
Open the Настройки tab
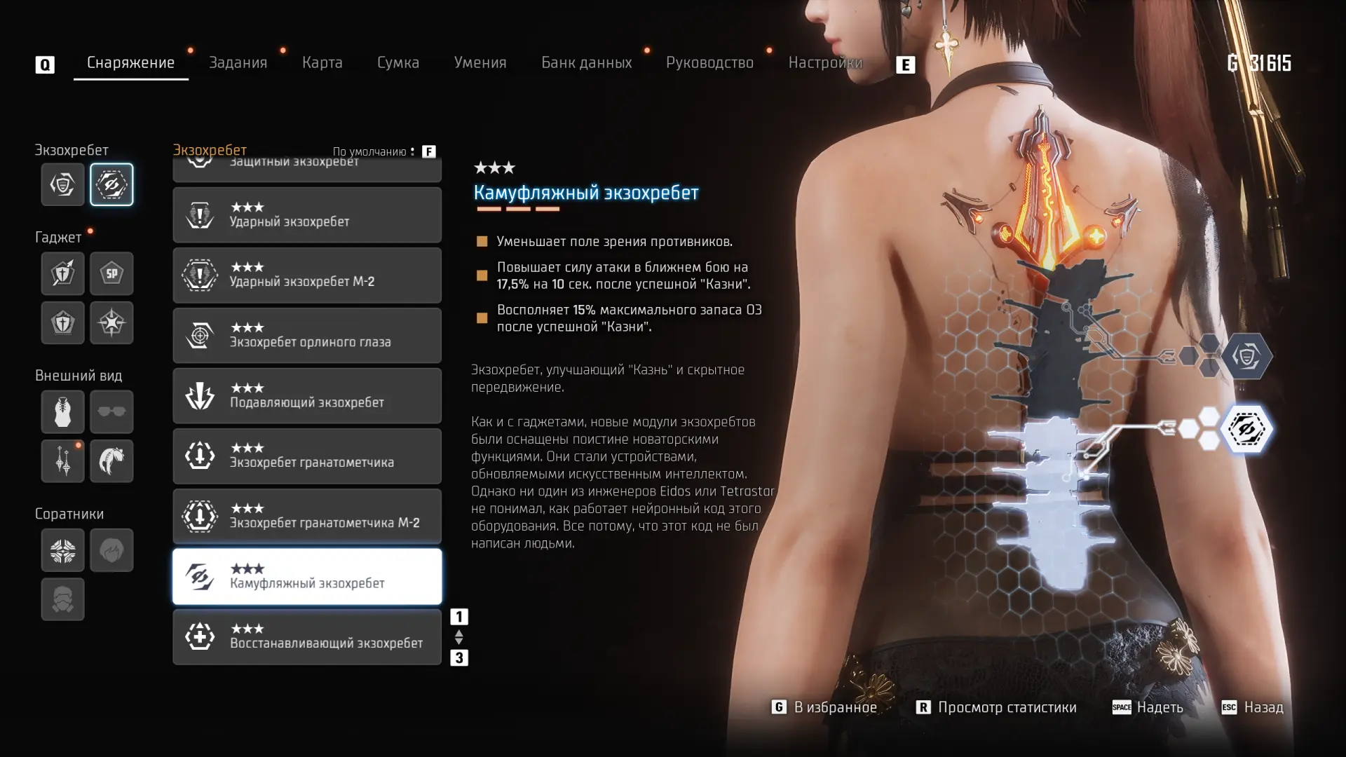pos(825,62)
